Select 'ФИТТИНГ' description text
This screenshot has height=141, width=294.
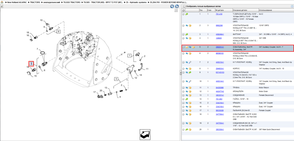[x=237, y=34]
